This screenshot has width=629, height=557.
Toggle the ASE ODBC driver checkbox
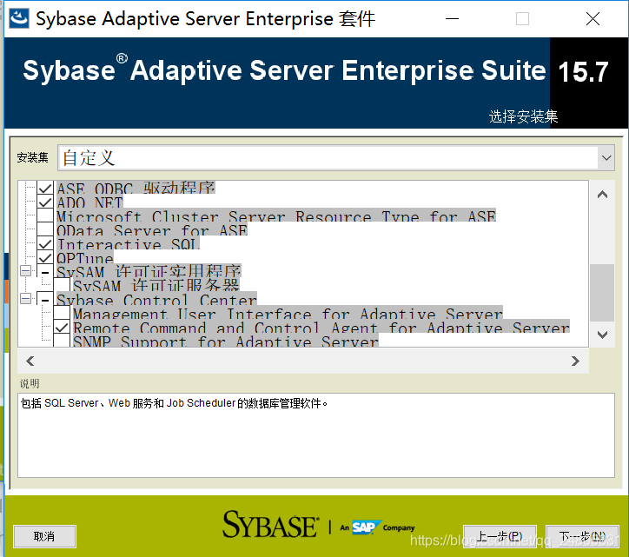point(45,188)
